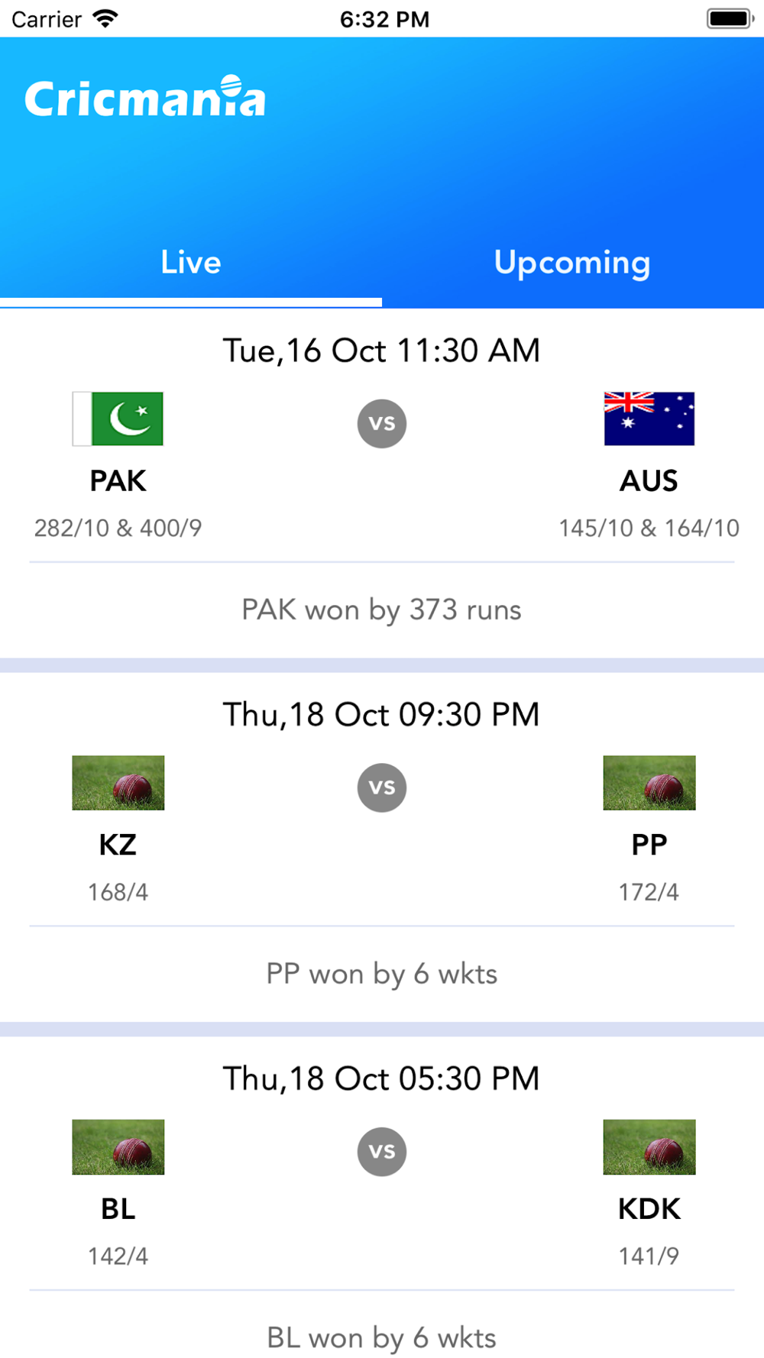
Task: Tap the battery icon in status bar
Action: point(730,18)
